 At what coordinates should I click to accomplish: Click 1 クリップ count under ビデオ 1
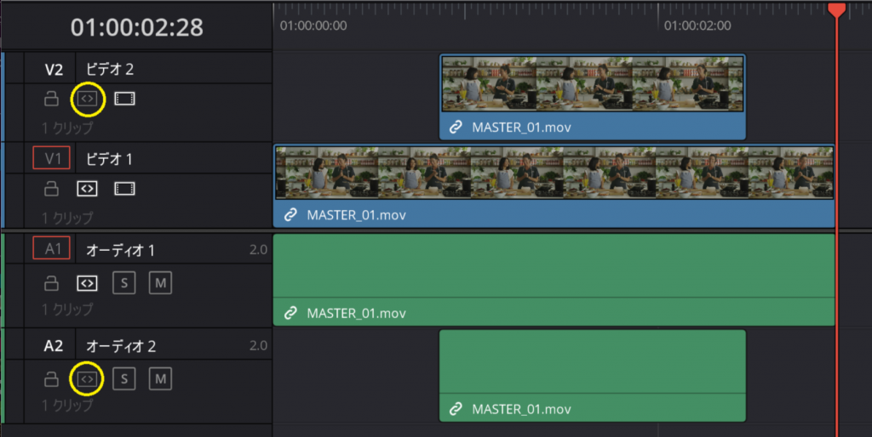coord(67,218)
